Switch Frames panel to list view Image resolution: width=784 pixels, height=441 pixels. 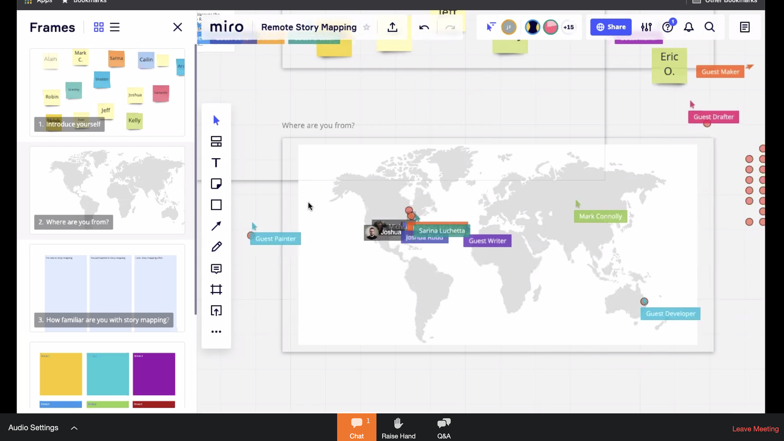click(x=115, y=27)
